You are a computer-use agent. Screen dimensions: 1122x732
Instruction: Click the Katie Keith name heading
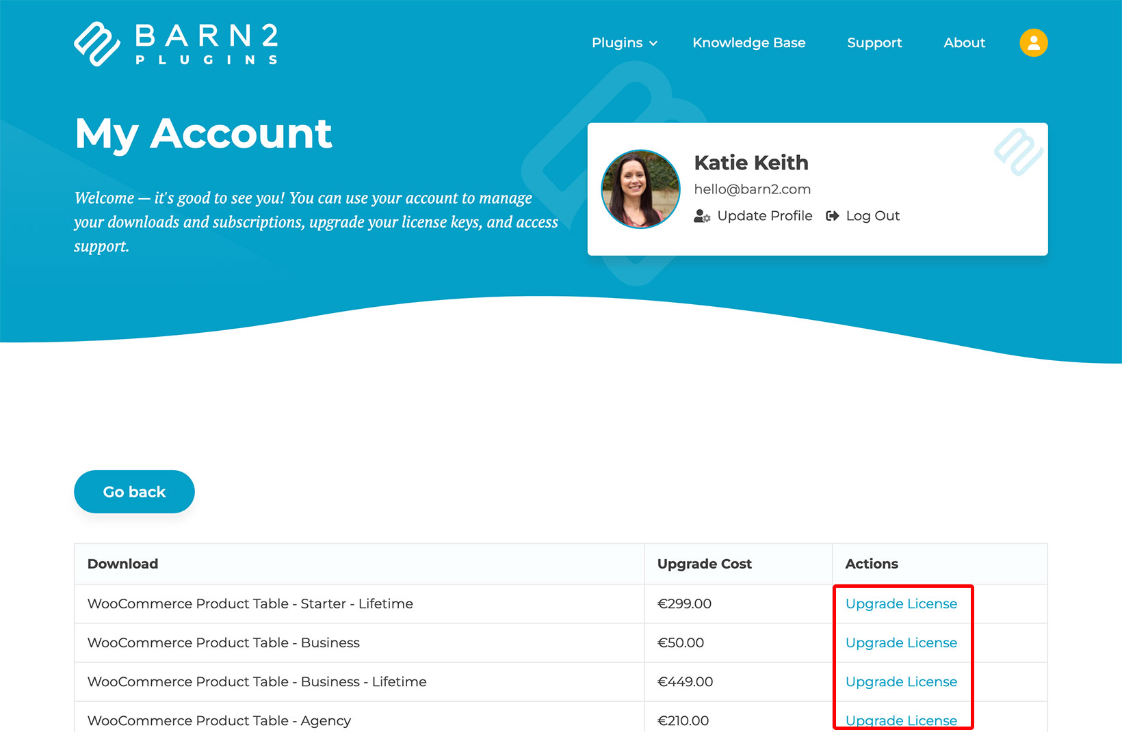(751, 163)
